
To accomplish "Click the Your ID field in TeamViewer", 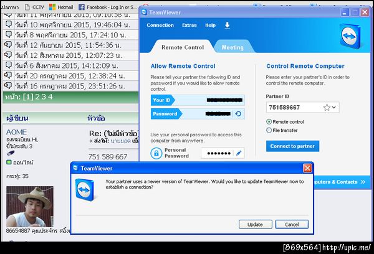I will click(198, 100).
